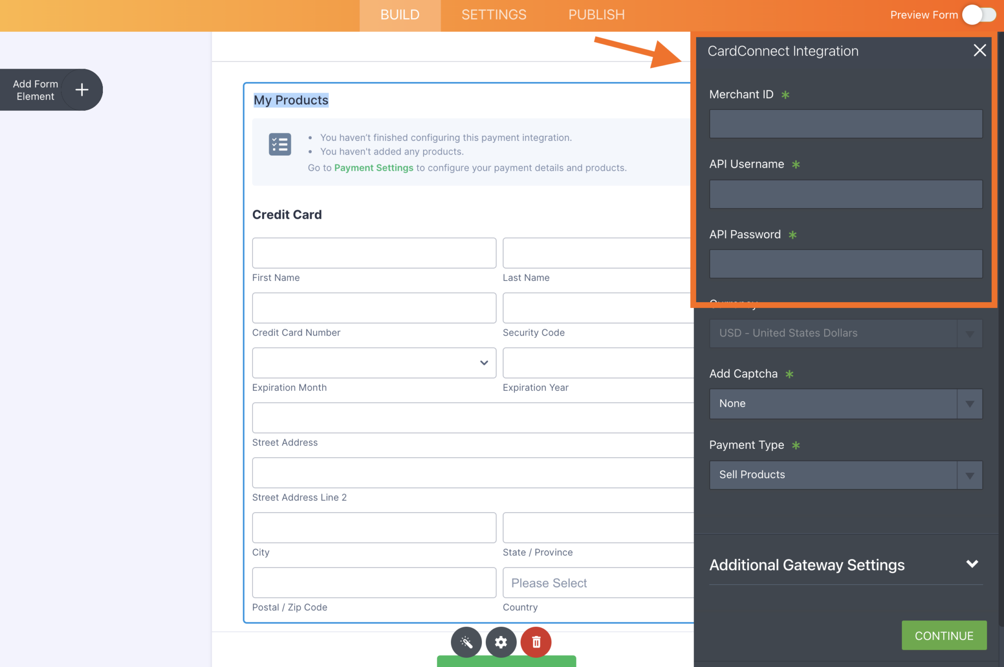This screenshot has height=667, width=1004.
Task: Click the CONTINUE button
Action: [x=944, y=635]
